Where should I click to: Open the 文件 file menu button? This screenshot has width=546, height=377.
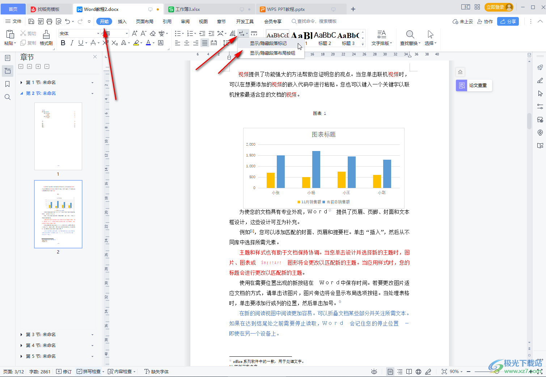click(13, 21)
